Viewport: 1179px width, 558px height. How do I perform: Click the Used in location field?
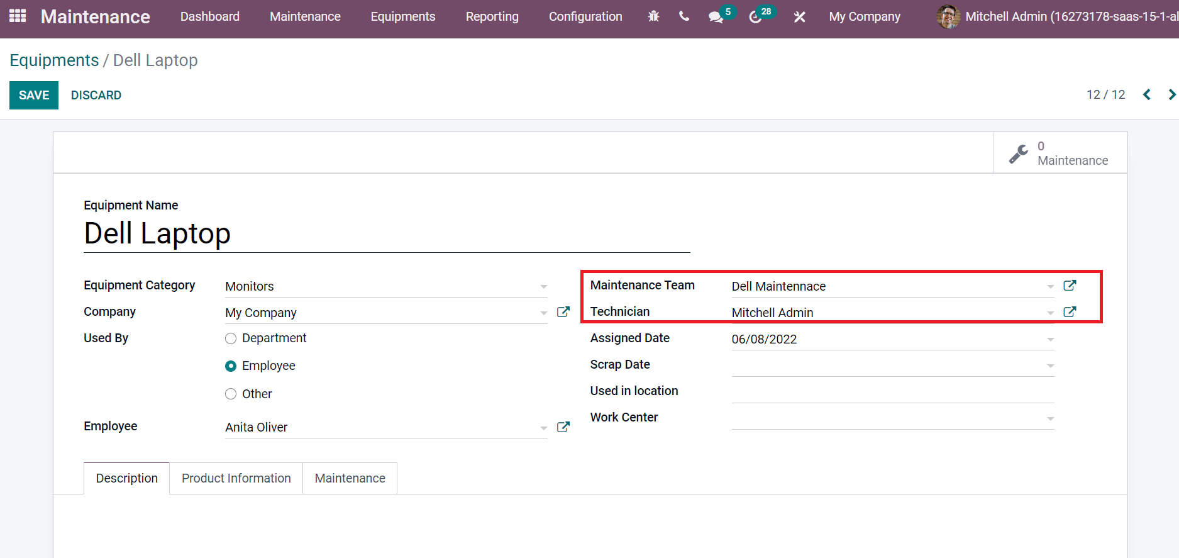point(893,391)
